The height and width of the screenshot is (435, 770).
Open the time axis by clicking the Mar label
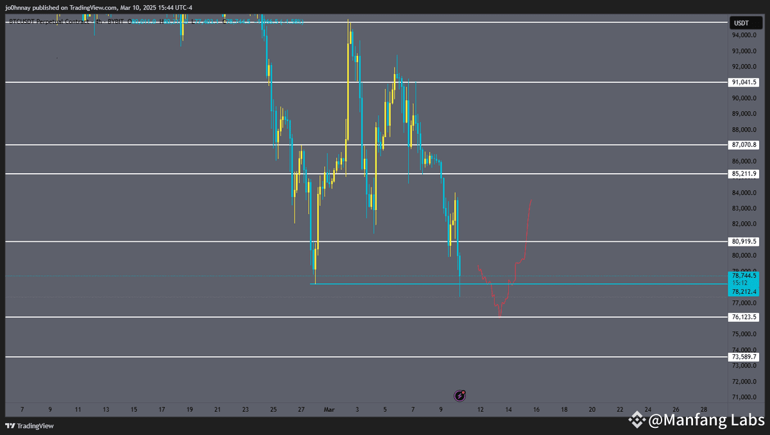(x=329, y=409)
